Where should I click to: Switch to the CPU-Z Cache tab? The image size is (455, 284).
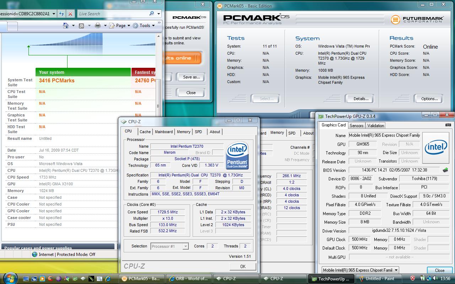pyautogui.click(x=145, y=132)
